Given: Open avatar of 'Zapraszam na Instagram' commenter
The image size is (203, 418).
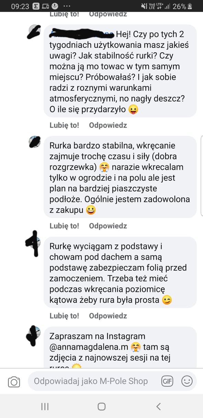Looking at the screenshot, I should click(x=34, y=334).
